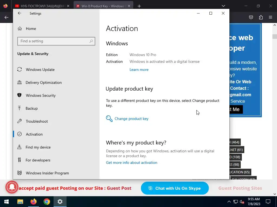Click Firefox back navigation arrow

tap(6, 17)
